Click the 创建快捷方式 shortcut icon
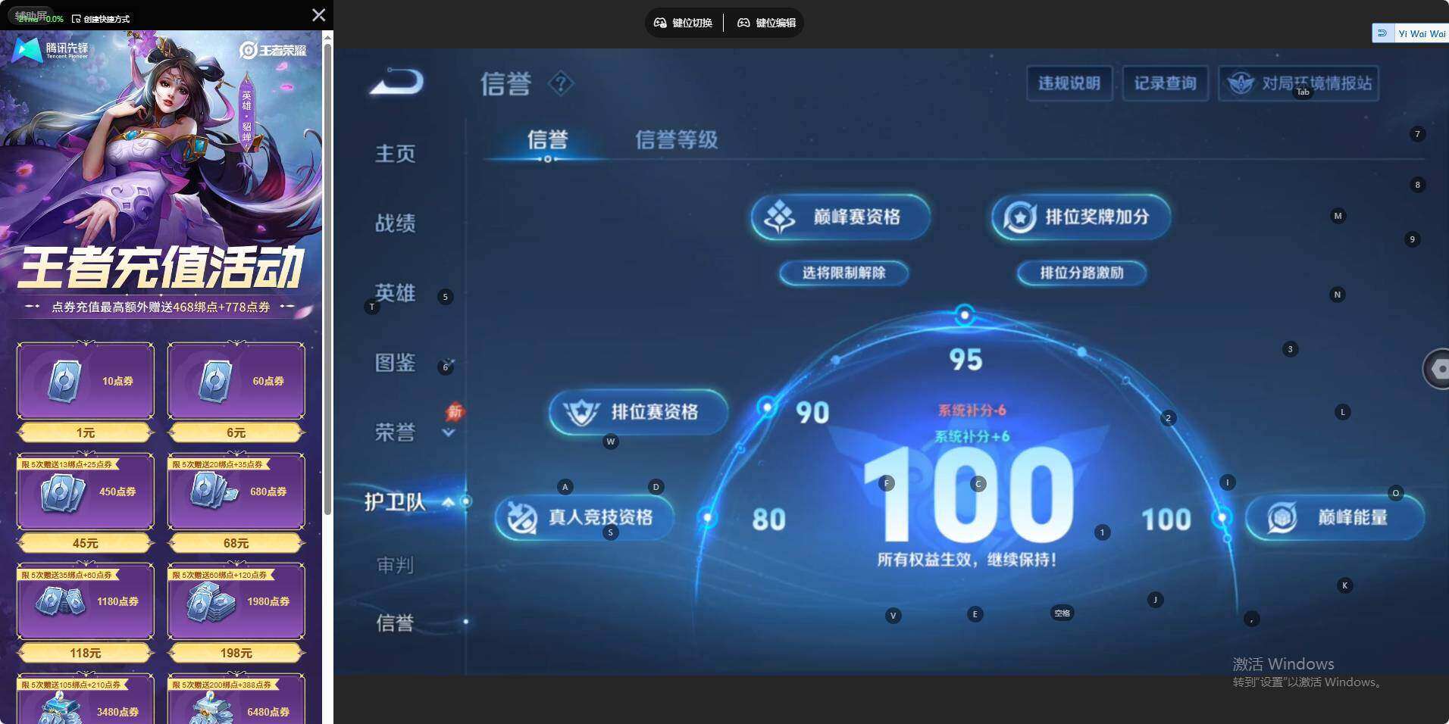This screenshot has height=724, width=1449. (76, 18)
